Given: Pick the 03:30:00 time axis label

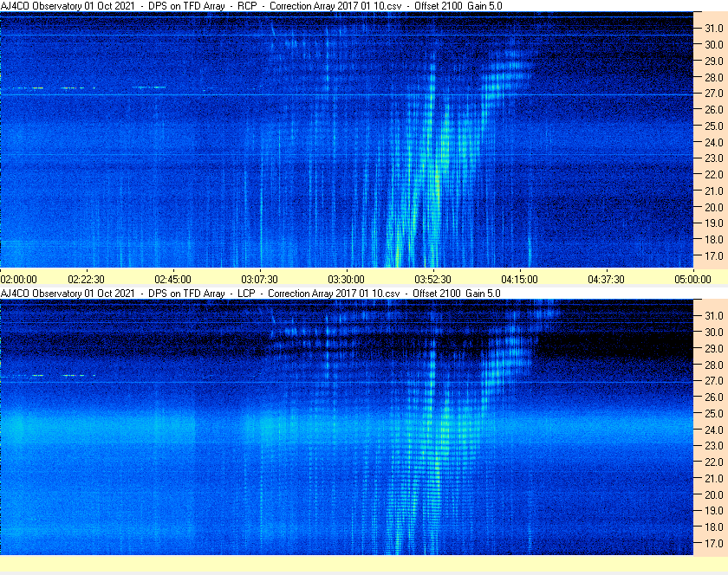Looking at the screenshot, I should [347, 280].
